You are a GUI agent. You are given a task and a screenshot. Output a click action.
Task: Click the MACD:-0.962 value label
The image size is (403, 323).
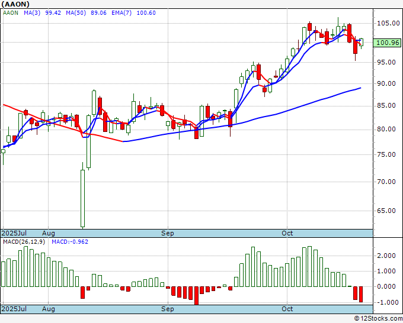pos(70,242)
